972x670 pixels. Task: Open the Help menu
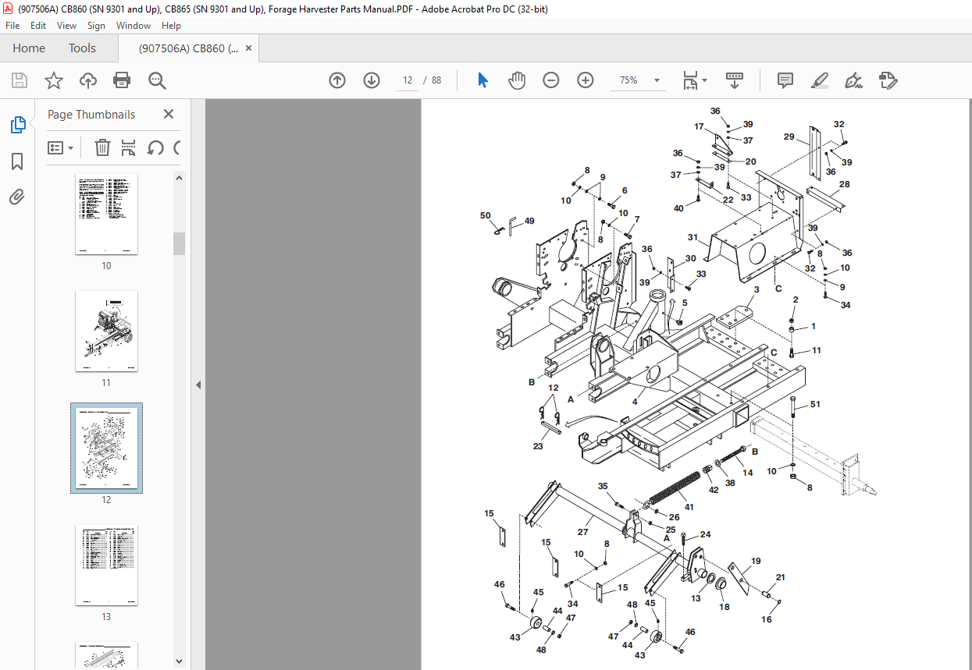click(171, 26)
